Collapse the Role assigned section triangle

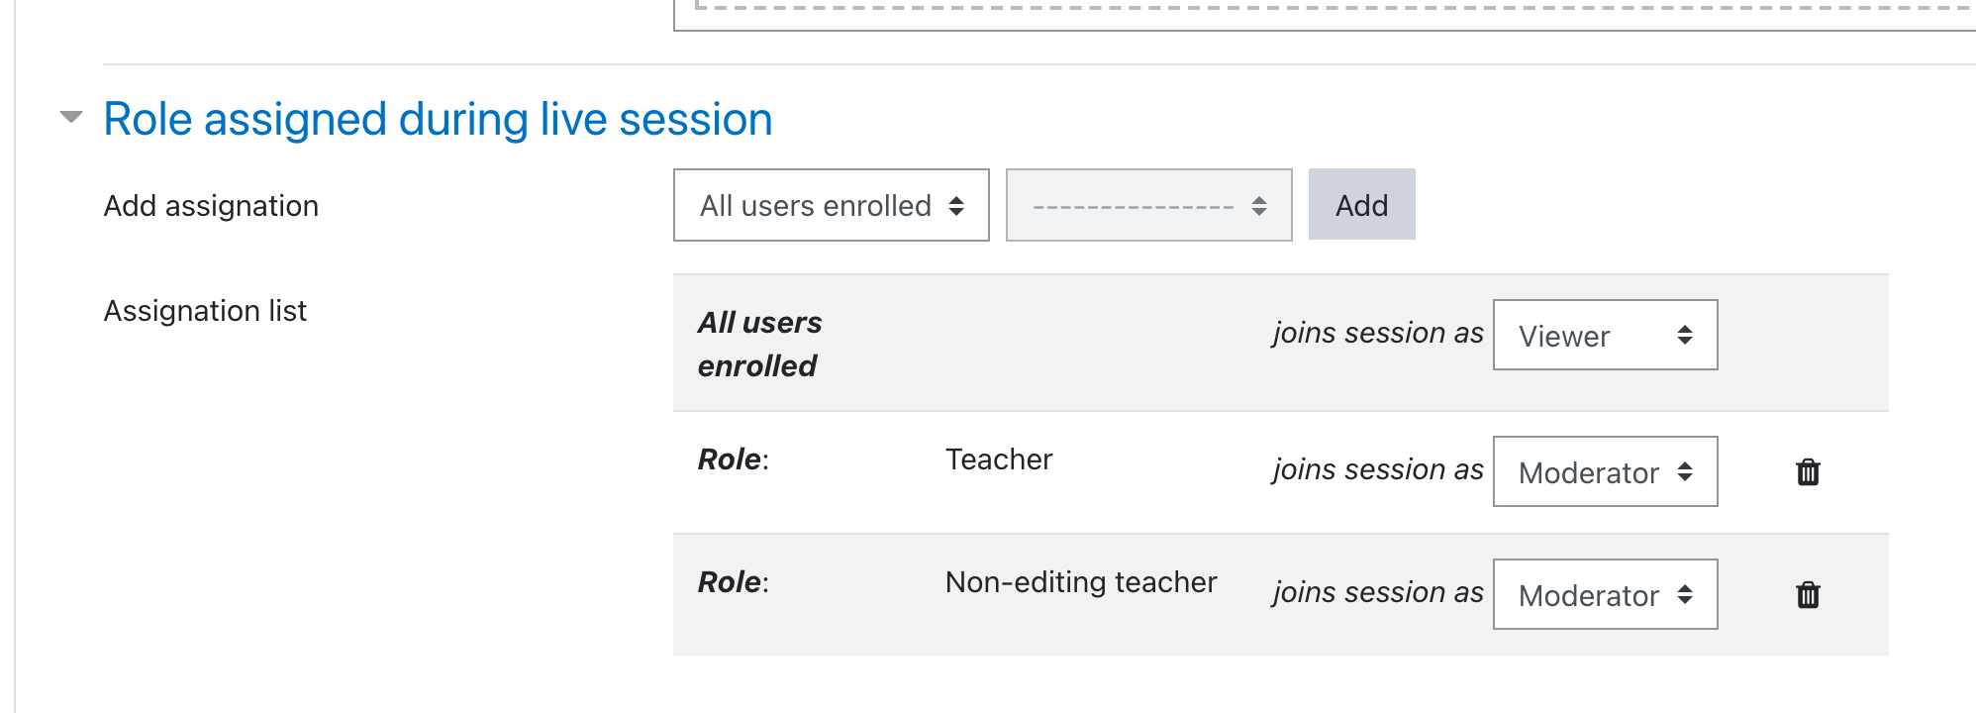point(71,117)
